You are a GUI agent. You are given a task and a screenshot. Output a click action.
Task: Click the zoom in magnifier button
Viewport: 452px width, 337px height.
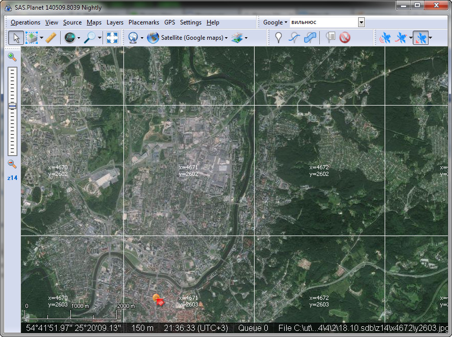tap(12, 57)
